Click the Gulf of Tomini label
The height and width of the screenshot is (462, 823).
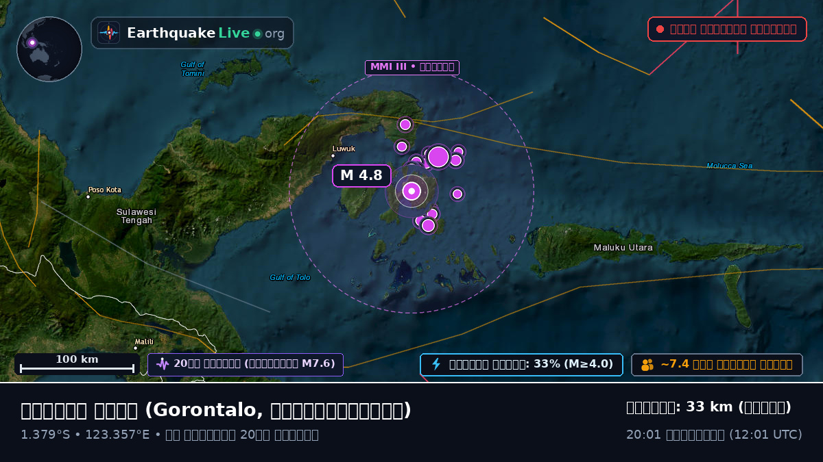point(193,68)
